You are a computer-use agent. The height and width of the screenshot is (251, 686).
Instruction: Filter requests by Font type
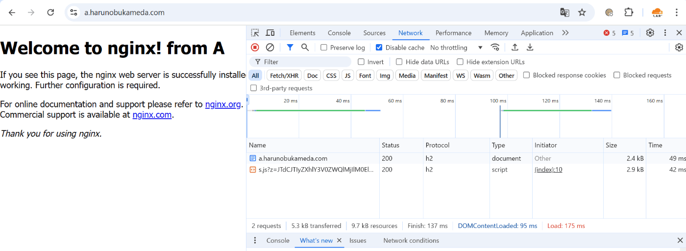(x=365, y=75)
